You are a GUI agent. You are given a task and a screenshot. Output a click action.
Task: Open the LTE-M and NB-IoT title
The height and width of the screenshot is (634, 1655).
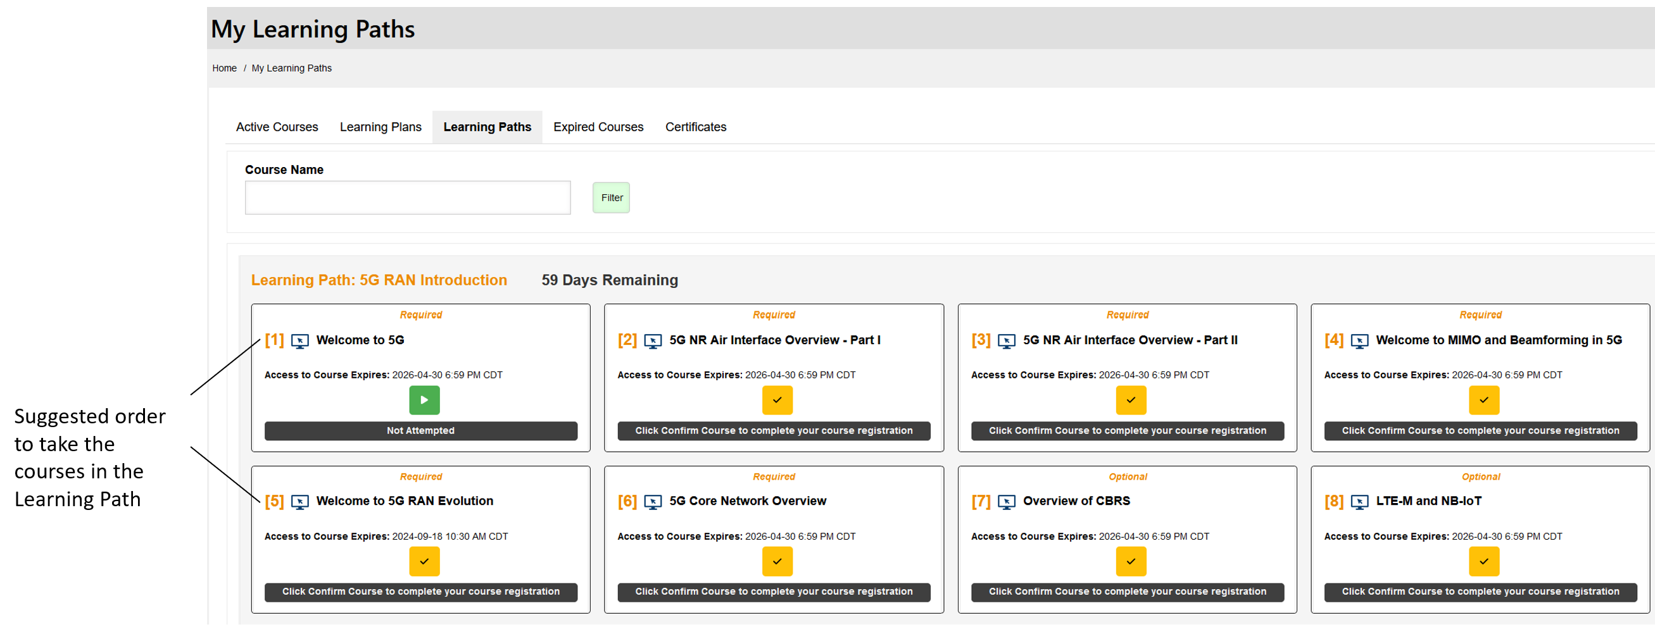click(1428, 501)
